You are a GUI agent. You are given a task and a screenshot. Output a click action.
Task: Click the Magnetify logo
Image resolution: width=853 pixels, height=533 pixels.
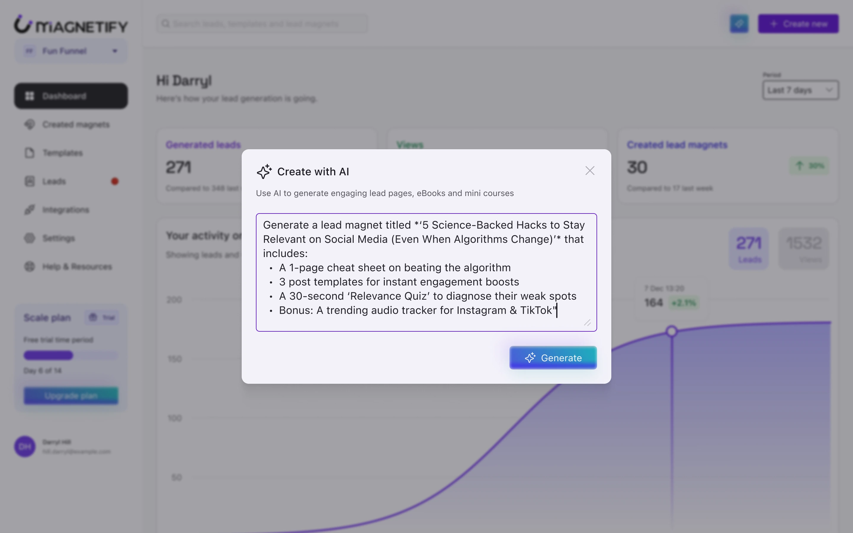[x=71, y=24]
